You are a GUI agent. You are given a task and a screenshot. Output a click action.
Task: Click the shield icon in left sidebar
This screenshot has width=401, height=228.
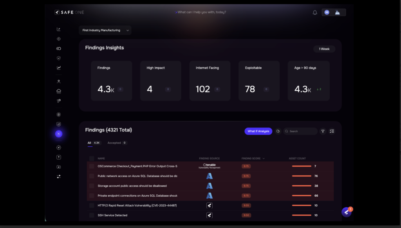click(59, 58)
